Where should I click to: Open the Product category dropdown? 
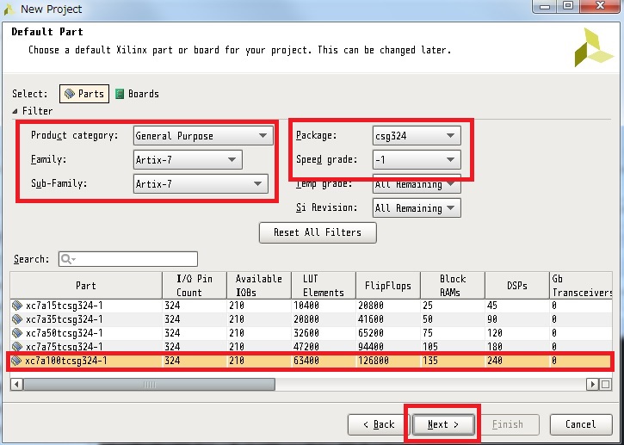(x=203, y=136)
